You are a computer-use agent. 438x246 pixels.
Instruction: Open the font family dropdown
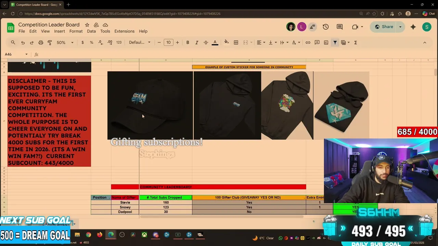pyautogui.click(x=140, y=42)
